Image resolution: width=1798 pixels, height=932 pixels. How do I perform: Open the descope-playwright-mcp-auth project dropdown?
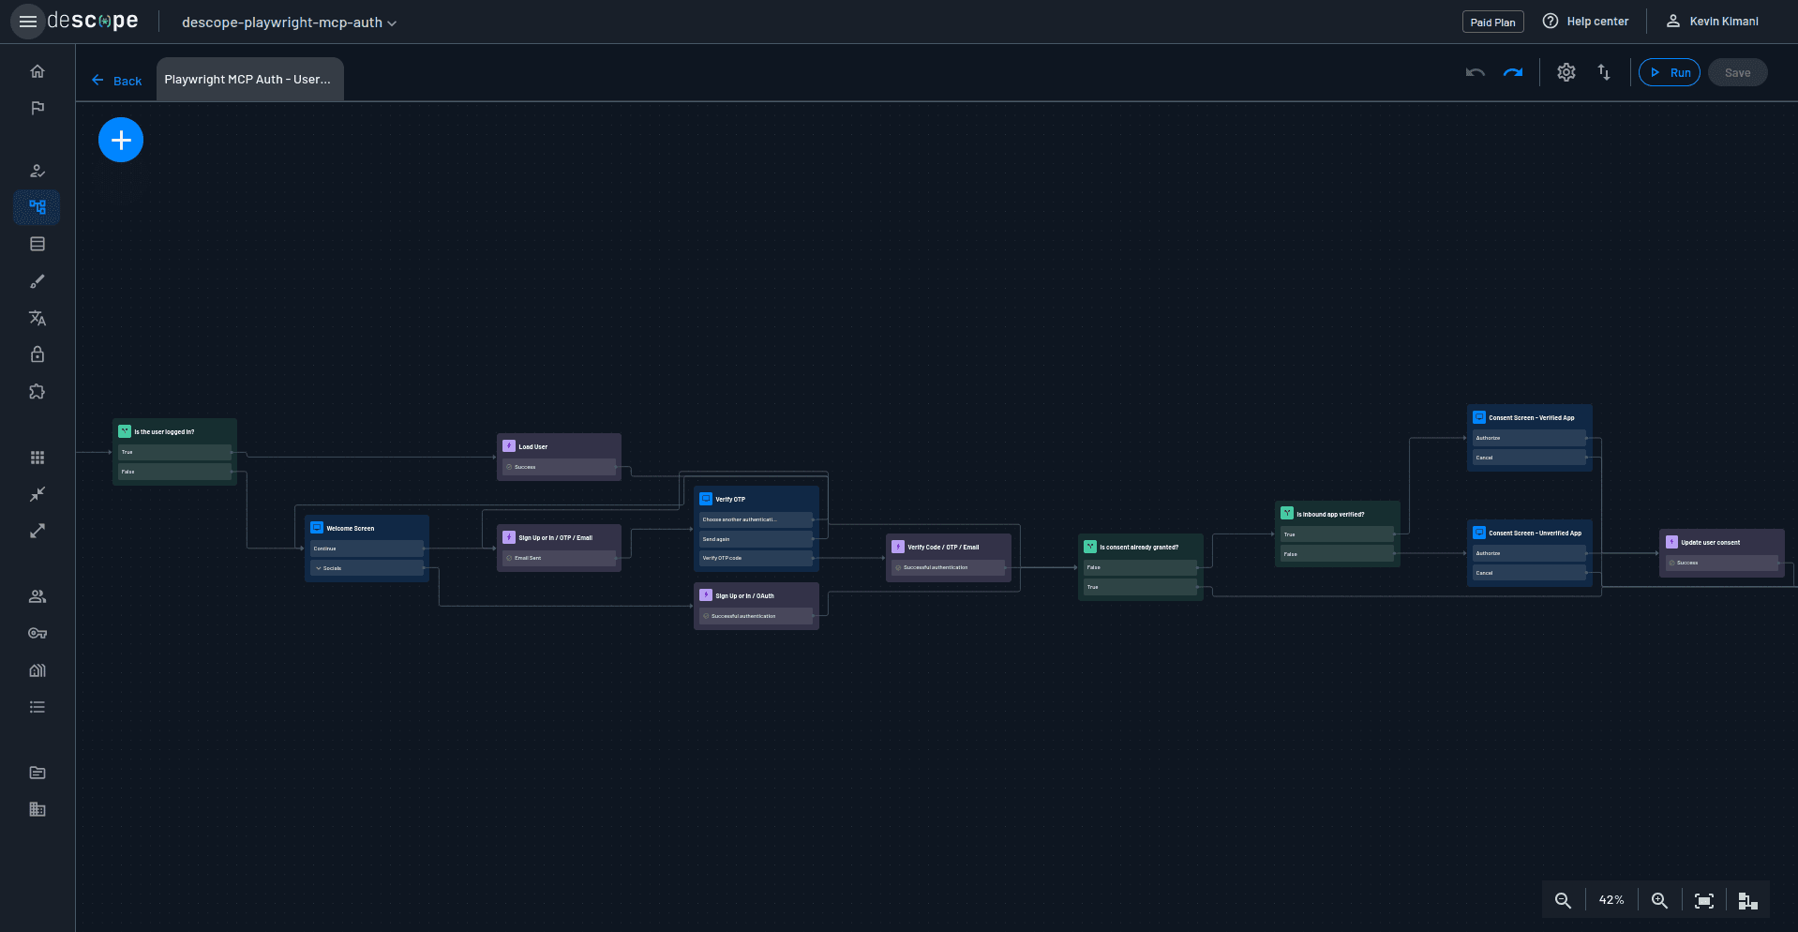[287, 23]
